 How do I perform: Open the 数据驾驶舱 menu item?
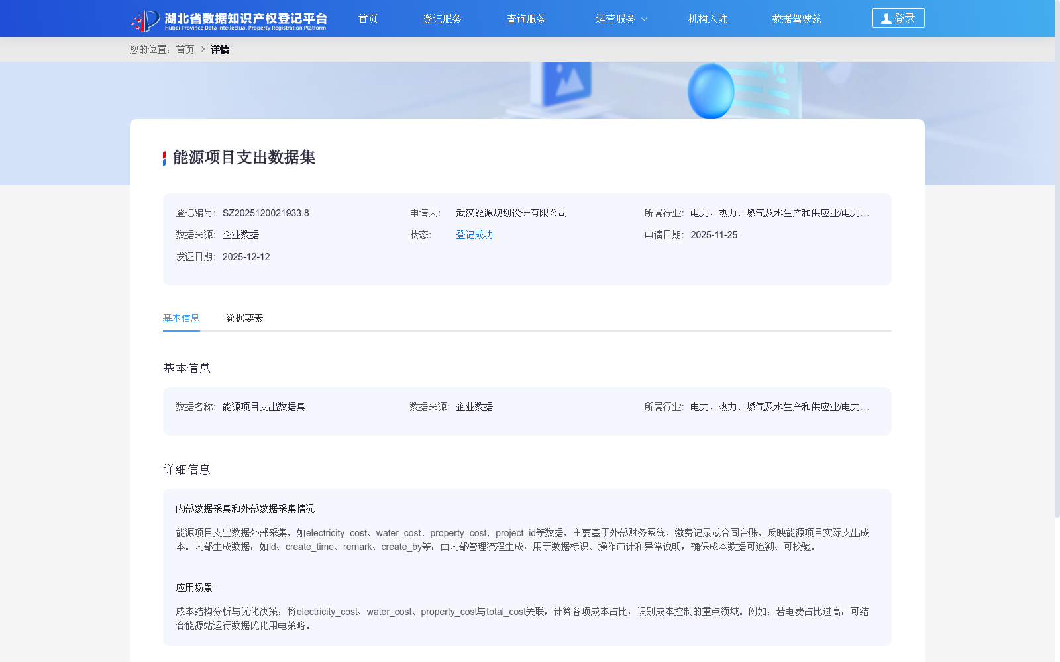(796, 19)
